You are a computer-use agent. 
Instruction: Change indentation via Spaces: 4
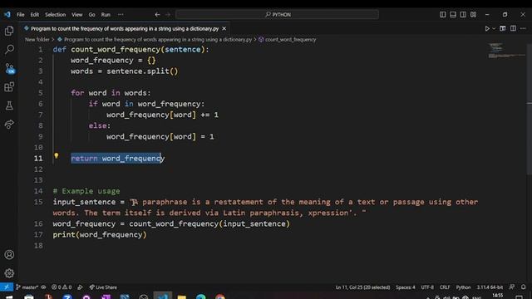(405, 287)
